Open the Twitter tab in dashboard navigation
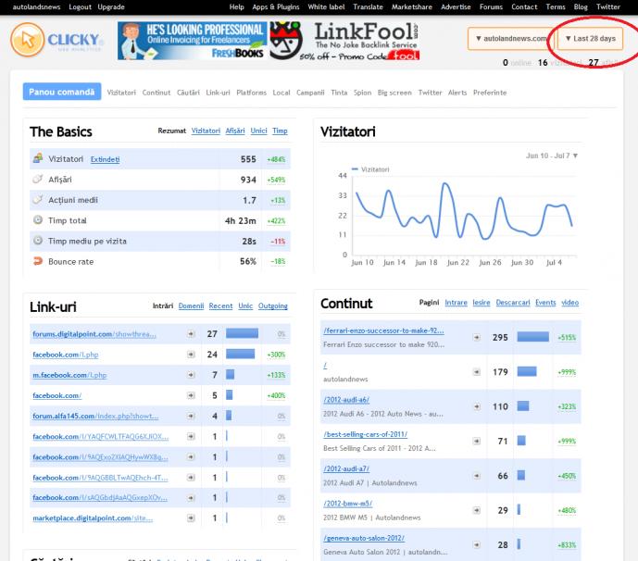This screenshot has height=561, width=638. pyautogui.click(x=430, y=93)
